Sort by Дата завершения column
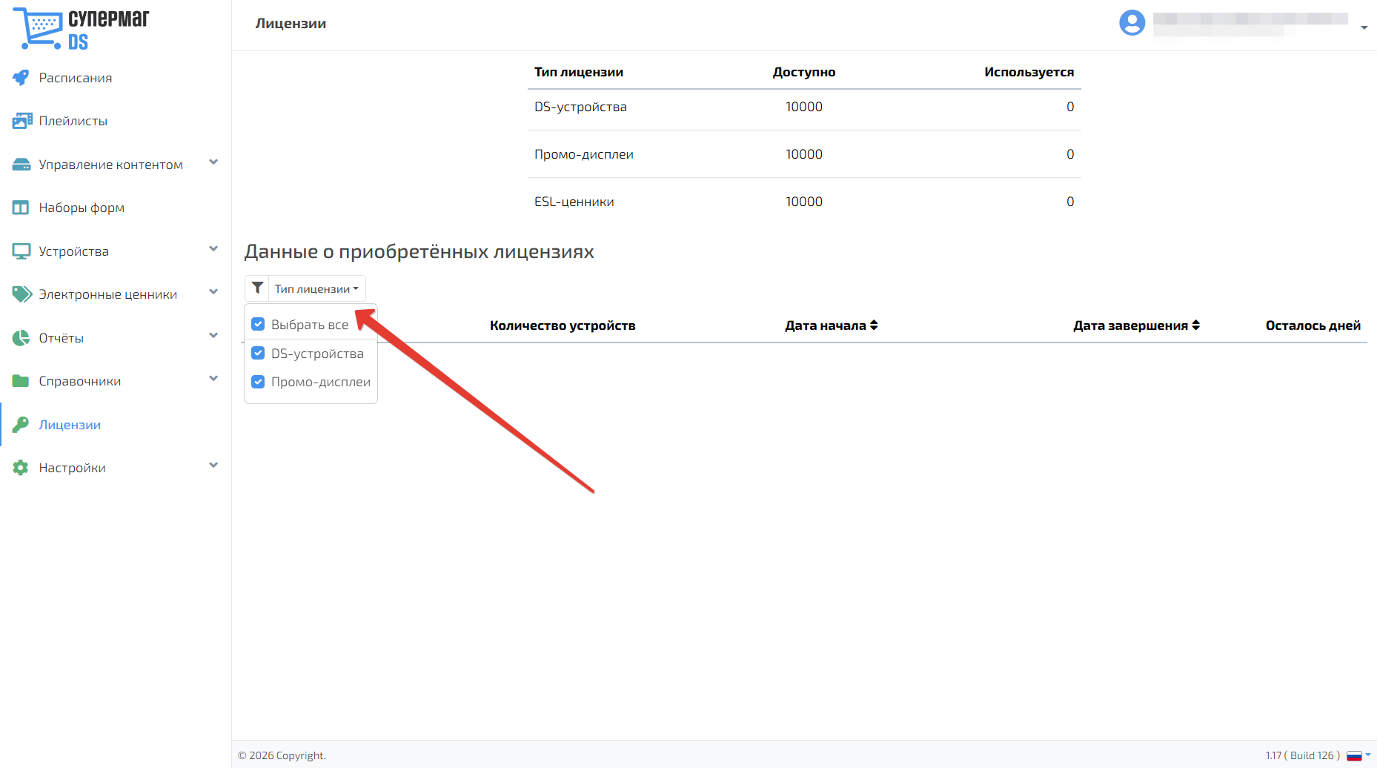This screenshot has width=1377, height=768. pos(1136,325)
